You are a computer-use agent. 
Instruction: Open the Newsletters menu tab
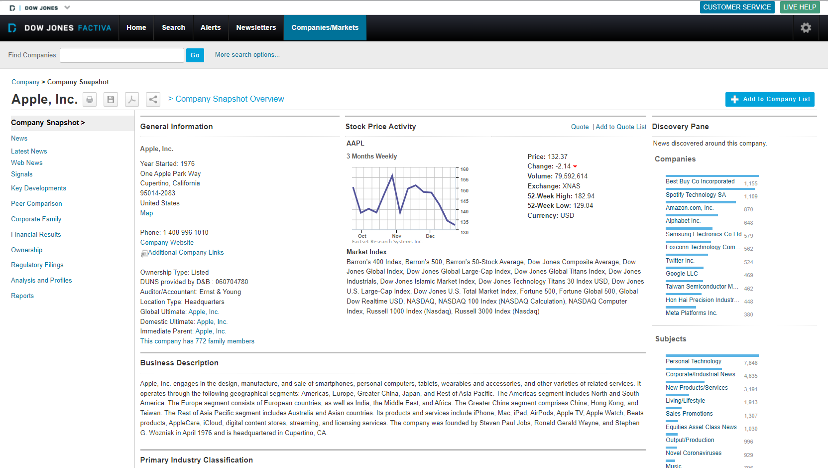click(x=256, y=28)
